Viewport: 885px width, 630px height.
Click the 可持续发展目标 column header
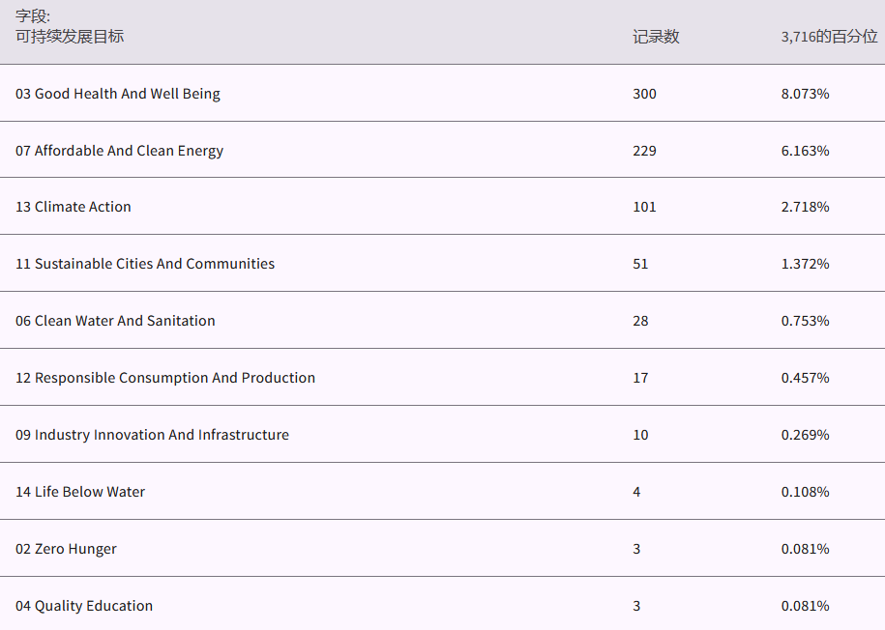70,37
